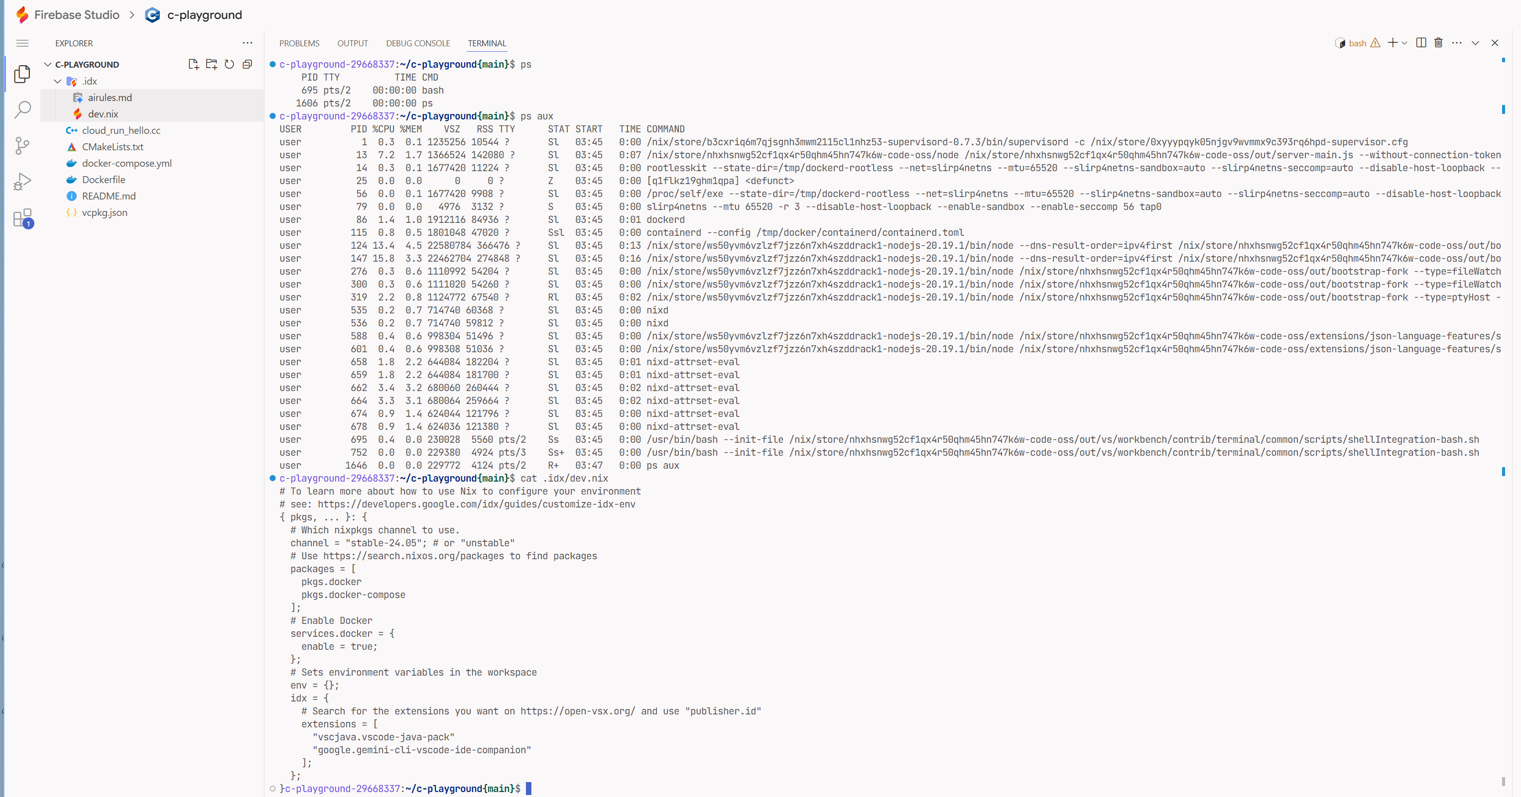
Task: Collapse the C-PLAYGROUND root folder
Action: [47, 64]
